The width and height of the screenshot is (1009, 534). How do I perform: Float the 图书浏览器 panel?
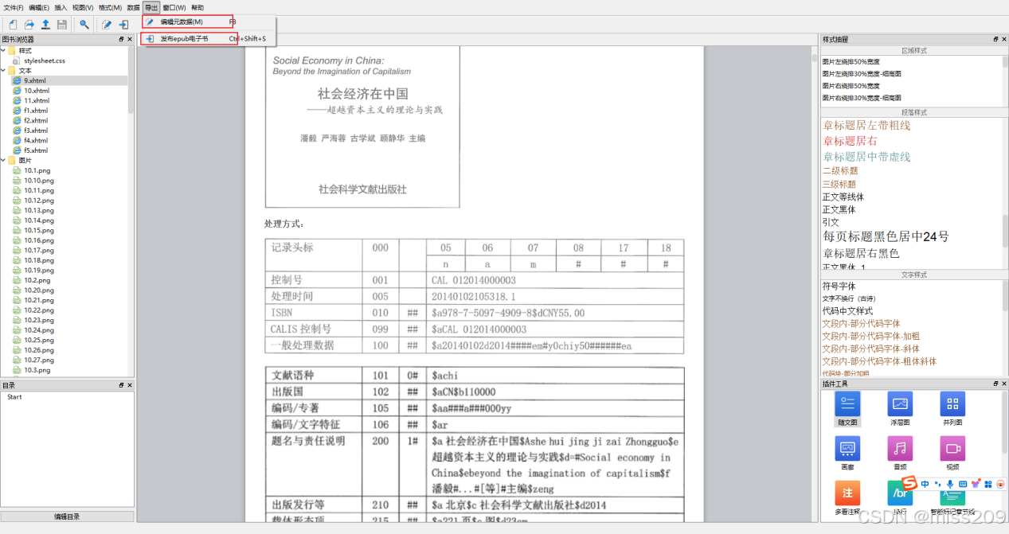[x=121, y=39]
